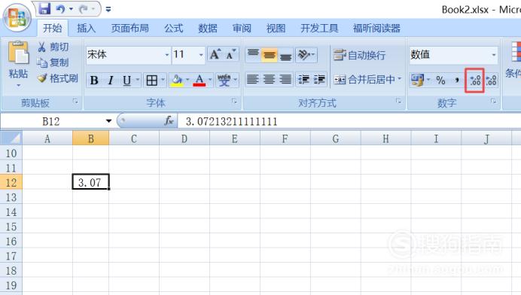Open the 数字 group dialog launcher

(493, 102)
